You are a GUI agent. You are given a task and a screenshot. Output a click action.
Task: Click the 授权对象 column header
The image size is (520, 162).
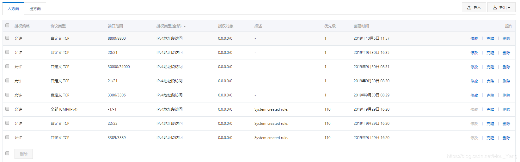coord(226,26)
